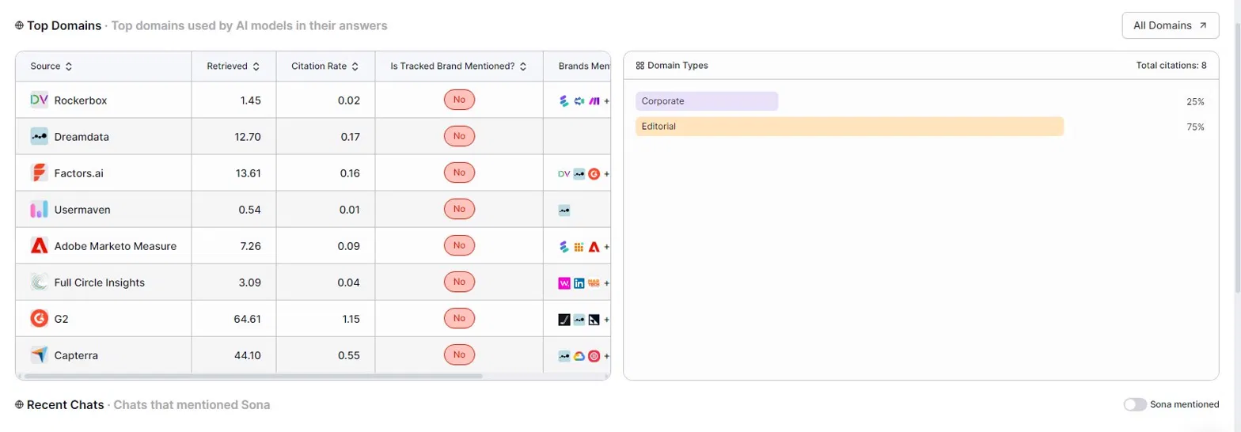Viewport: 1241px width, 432px height.
Task: Click brand icons in the Factors.ai row
Action: click(x=583, y=173)
